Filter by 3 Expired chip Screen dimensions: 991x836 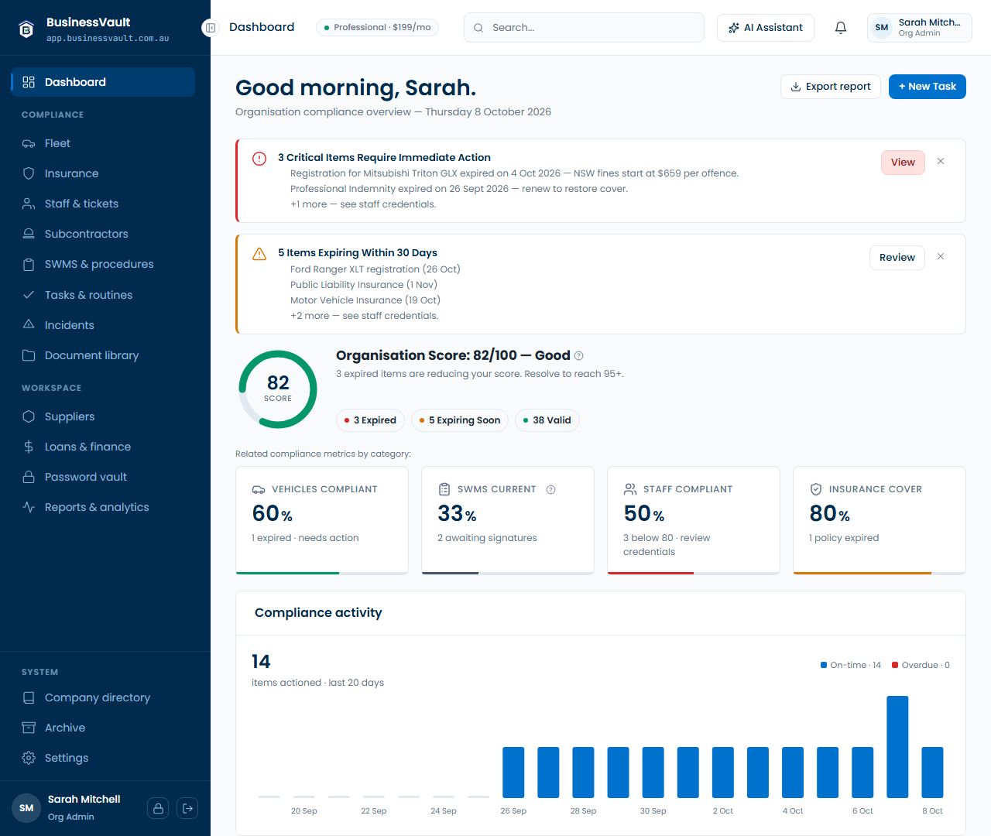coord(370,420)
